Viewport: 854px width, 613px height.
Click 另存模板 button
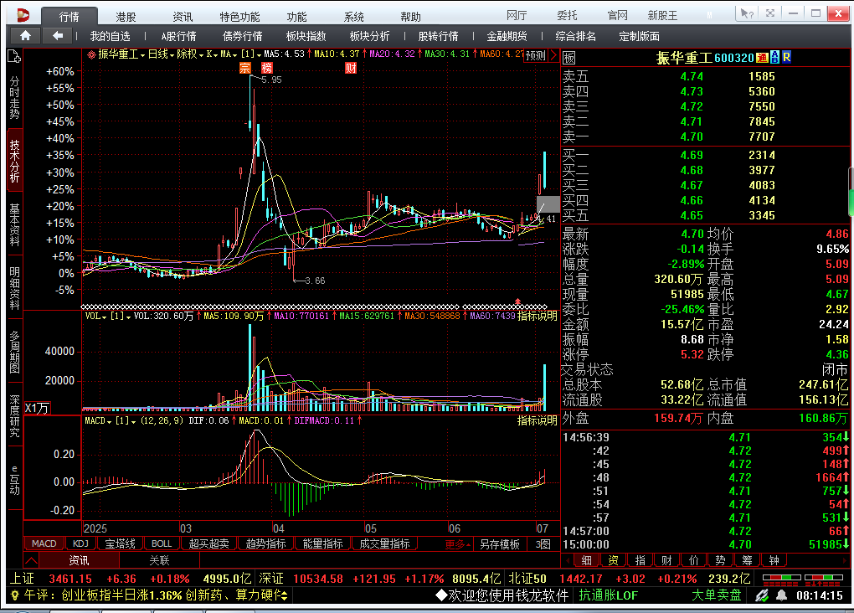(x=500, y=543)
